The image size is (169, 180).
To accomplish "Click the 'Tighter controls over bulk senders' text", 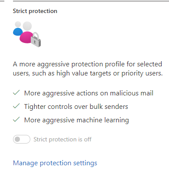I will (x=76, y=107).
